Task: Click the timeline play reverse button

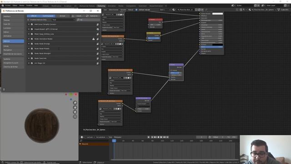Action: (158, 137)
